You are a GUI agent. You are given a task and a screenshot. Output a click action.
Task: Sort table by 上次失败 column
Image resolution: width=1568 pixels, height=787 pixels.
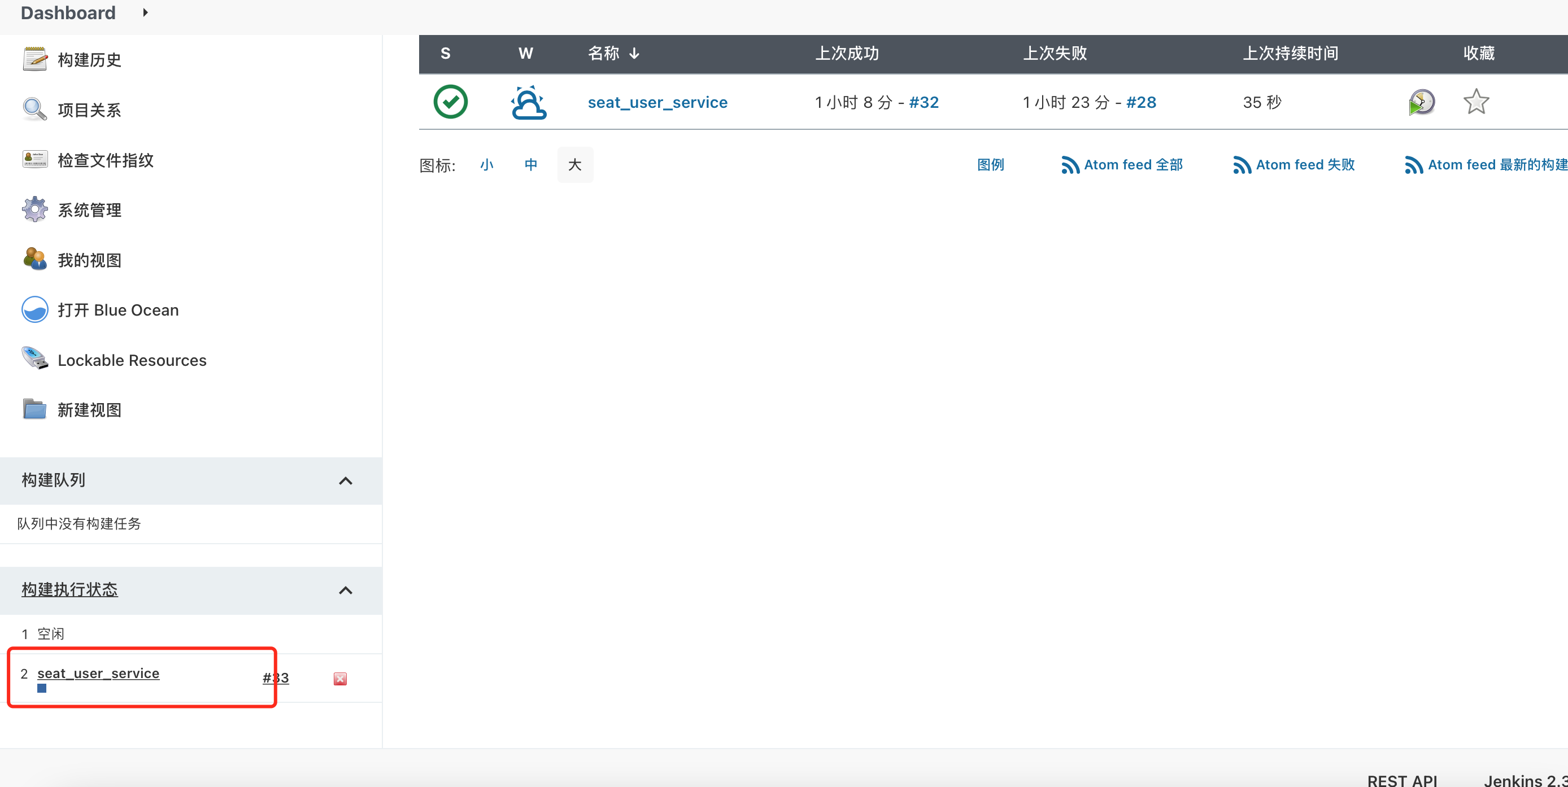pyautogui.click(x=1055, y=54)
